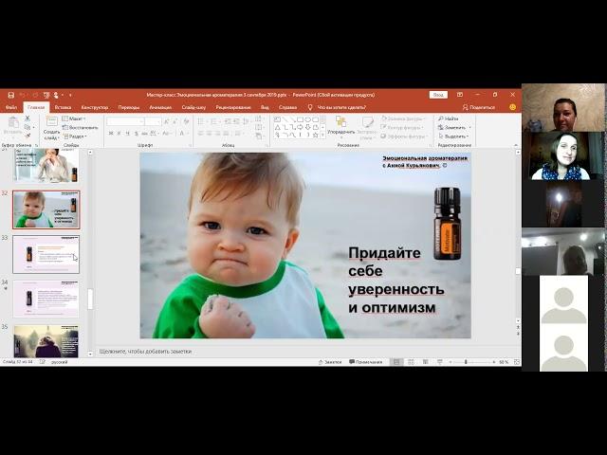Image resolution: width=607 pixels, height=455 pixels.
Task: Click the touch/mouse mode icon in title bar
Action: click(57, 95)
